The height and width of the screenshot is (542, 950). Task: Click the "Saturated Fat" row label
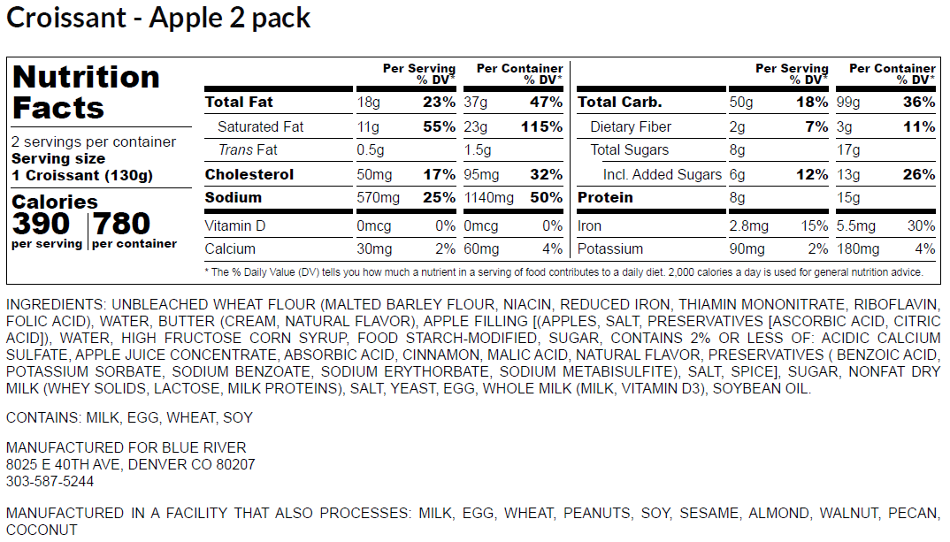point(260,127)
